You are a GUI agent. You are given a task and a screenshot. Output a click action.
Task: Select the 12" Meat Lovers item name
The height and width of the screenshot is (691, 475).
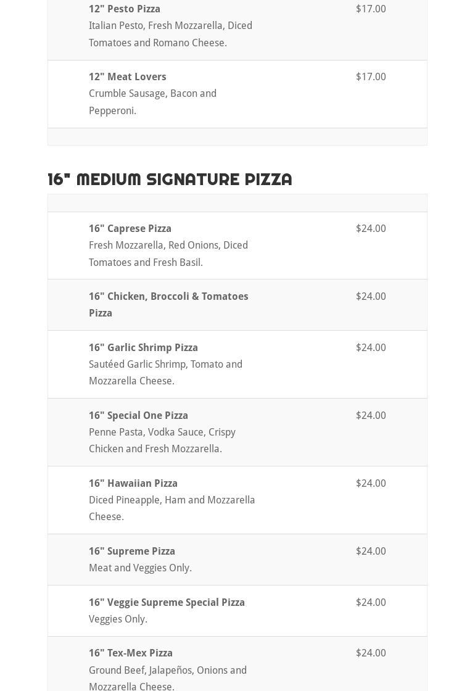click(x=128, y=77)
